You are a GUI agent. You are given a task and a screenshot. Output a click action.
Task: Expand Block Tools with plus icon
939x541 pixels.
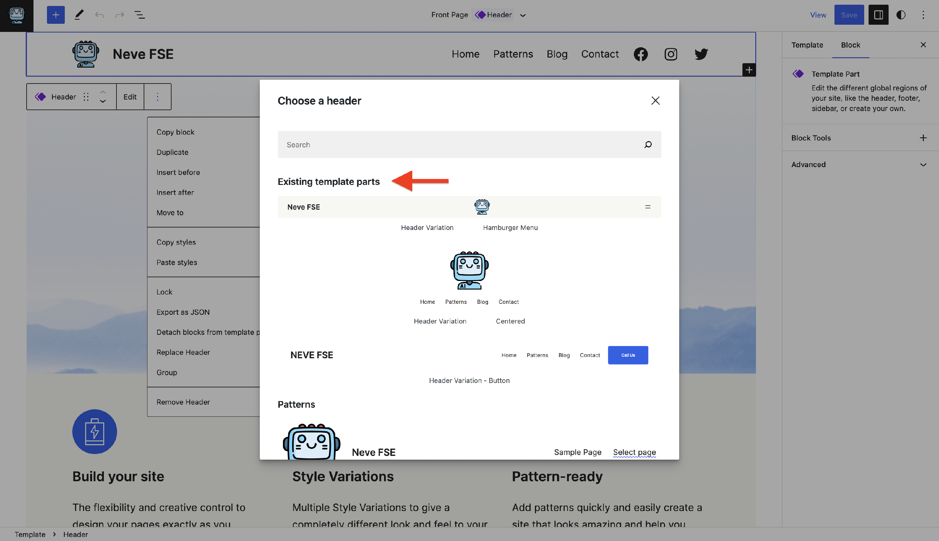click(x=923, y=138)
